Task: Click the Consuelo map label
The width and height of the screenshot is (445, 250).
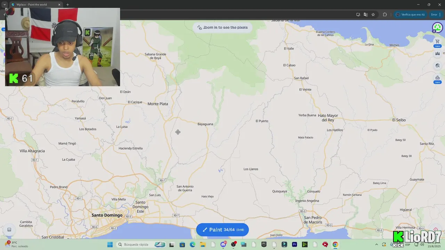Action: click(x=314, y=191)
